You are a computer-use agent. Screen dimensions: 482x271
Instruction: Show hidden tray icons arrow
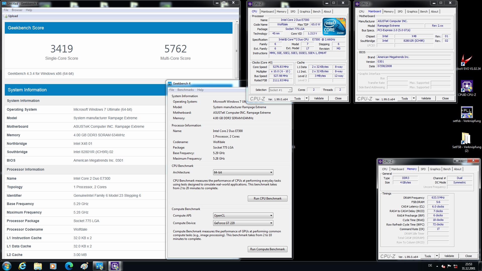click(x=437, y=266)
